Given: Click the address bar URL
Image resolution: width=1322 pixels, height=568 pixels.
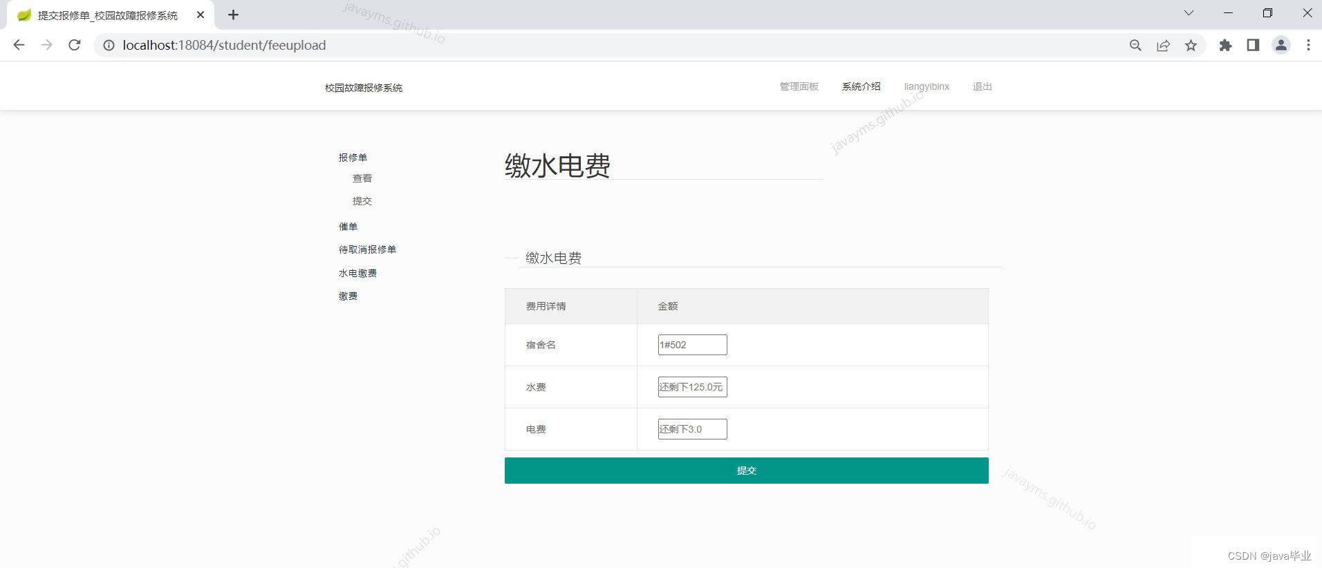Looking at the screenshot, I should pos(224,45).
